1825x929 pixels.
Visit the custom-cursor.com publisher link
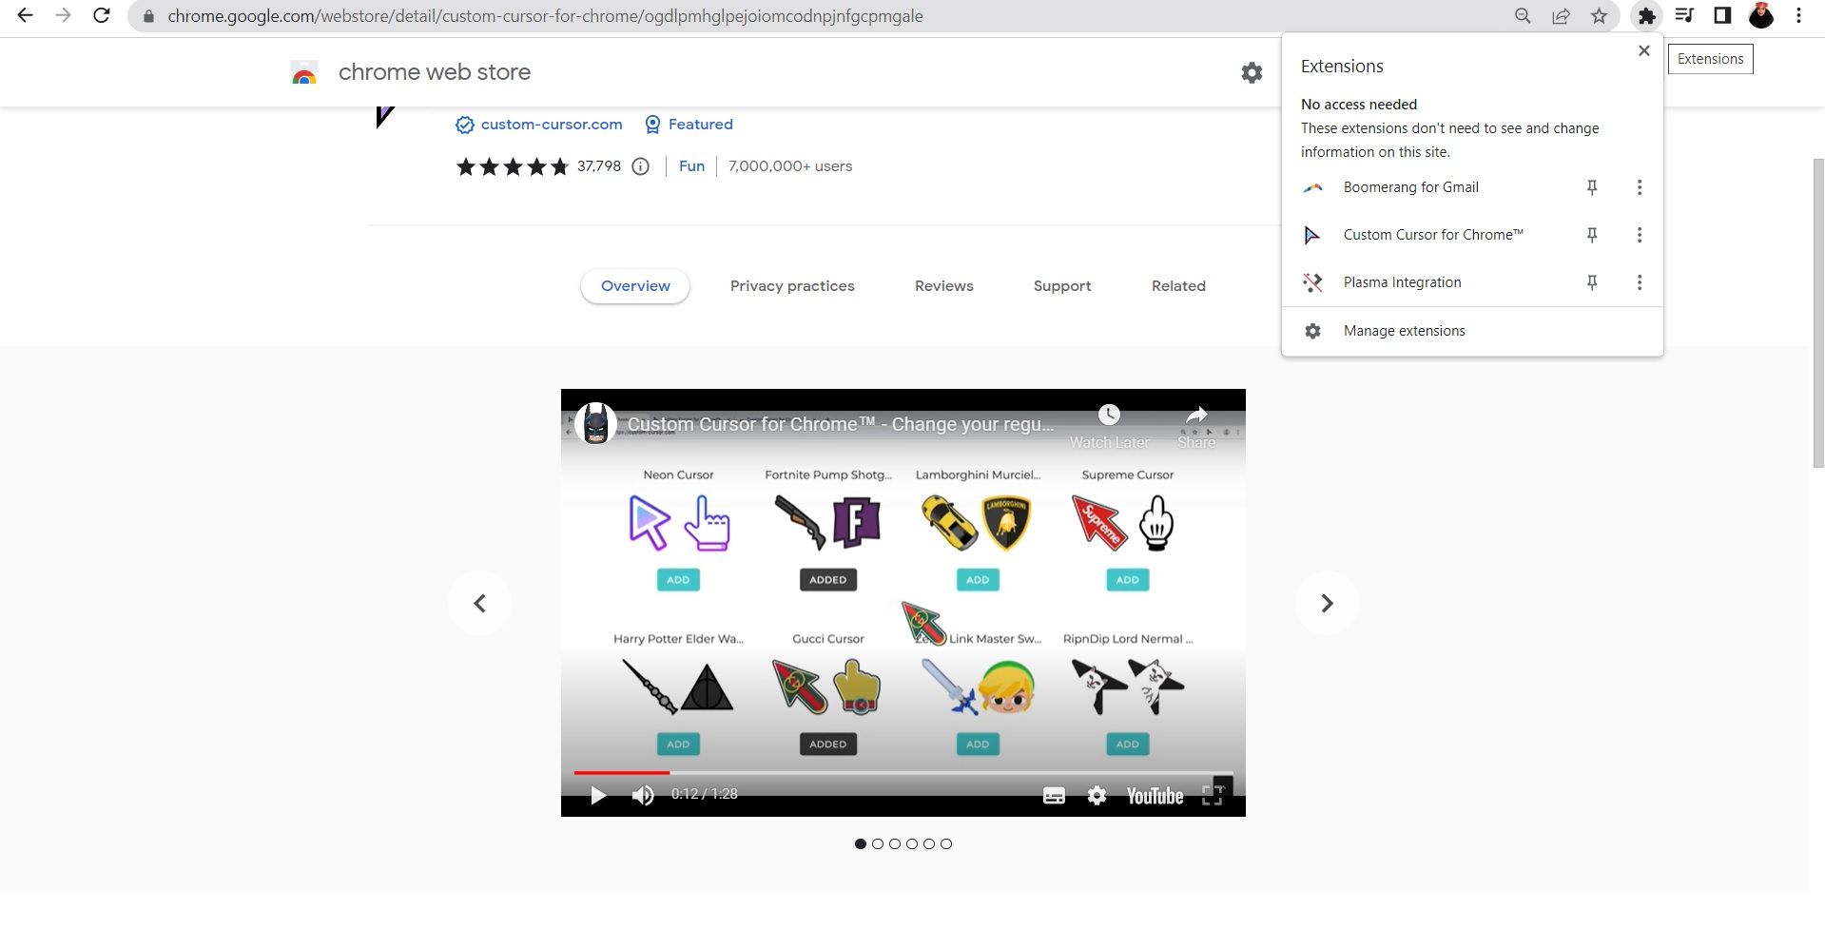coord(552,125)
